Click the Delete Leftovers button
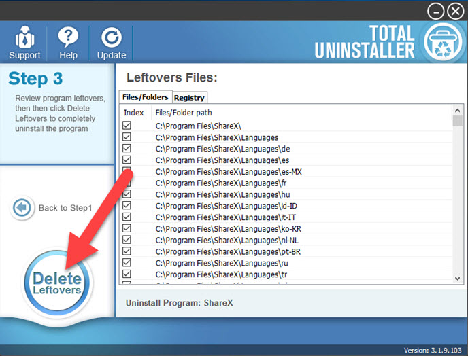The width and height of the screenshot is (468, 356). coord(56,283)
